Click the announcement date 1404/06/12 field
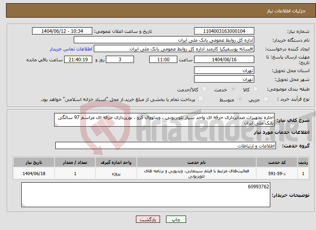Viewport: 316px width, 230px height. pyautogui.click(x=62, y=31)
